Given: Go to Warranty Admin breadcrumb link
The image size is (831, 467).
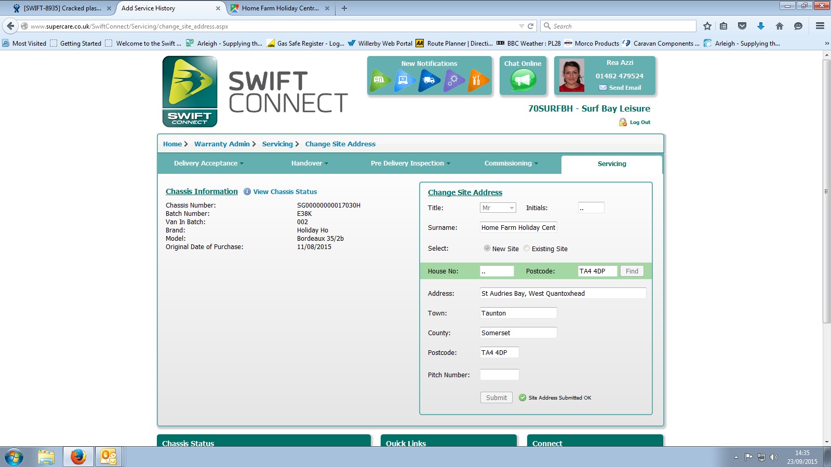Looking at the screenshot, I should coord(222,144).
